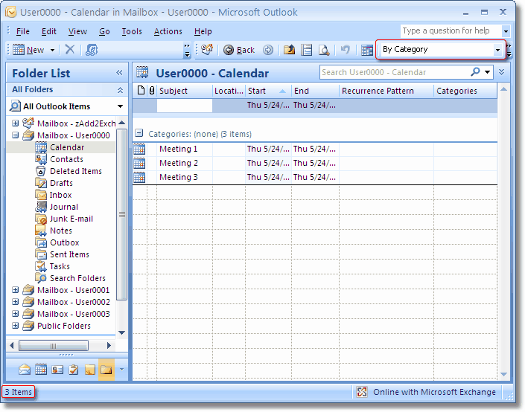
Task: Click the Contacts navigation icon
Action: (57, 370)
